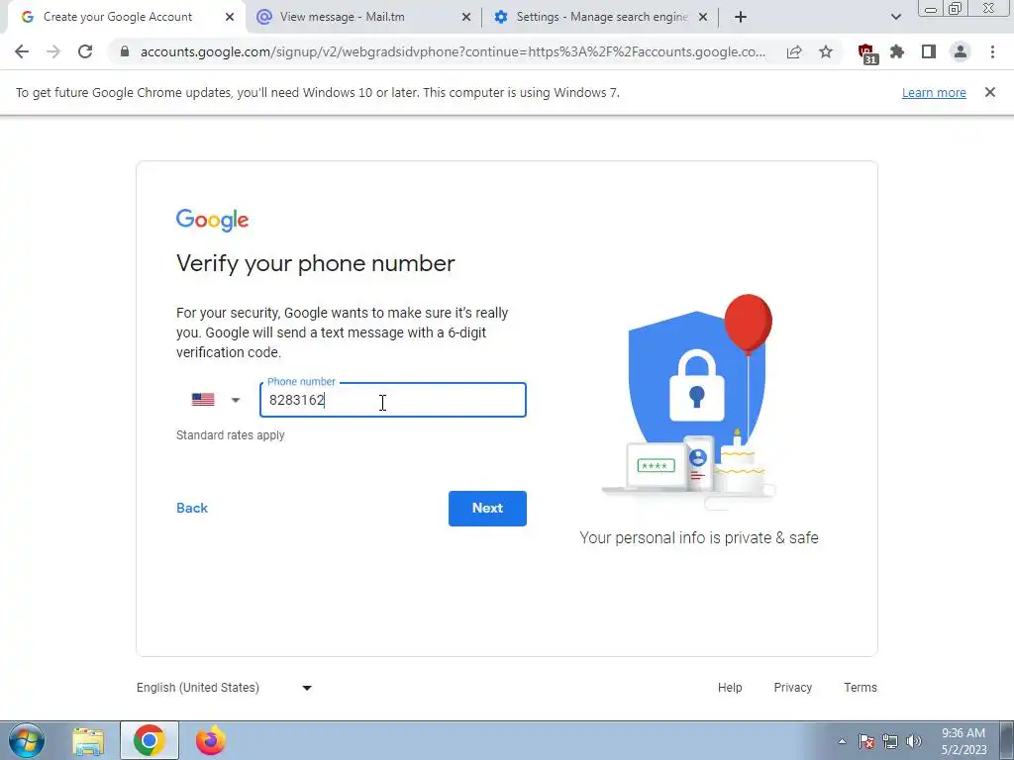Open the share page icon in address bar
This screenshot has height=760, width=1014.
[794, 52]
